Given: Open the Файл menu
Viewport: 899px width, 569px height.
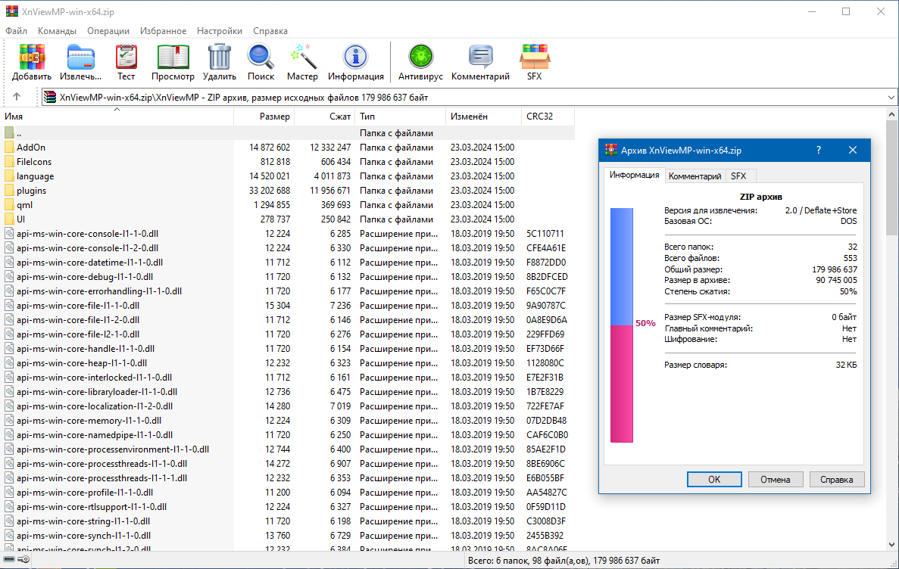Looking at the screenshot, I should pos(16,31).
